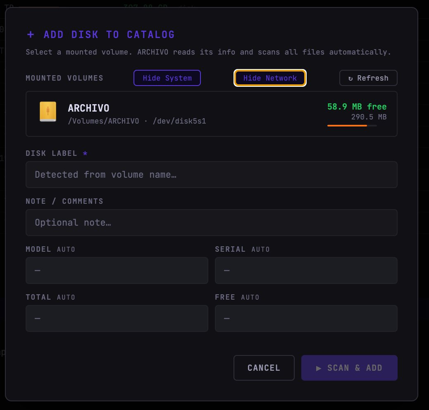Screen dimensions: 429x410
Task: Toggle the Hide System filter
Action: click(x=167, y=78)
